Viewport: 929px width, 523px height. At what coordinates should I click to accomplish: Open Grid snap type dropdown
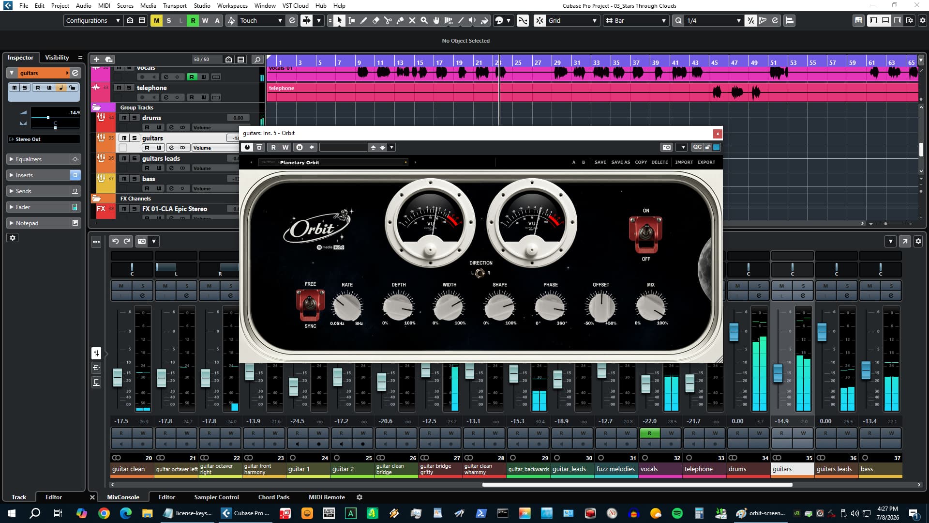[572, 20]
